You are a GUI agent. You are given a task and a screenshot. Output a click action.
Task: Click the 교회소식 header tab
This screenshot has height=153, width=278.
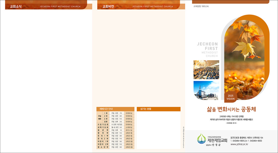pos(16,6)
